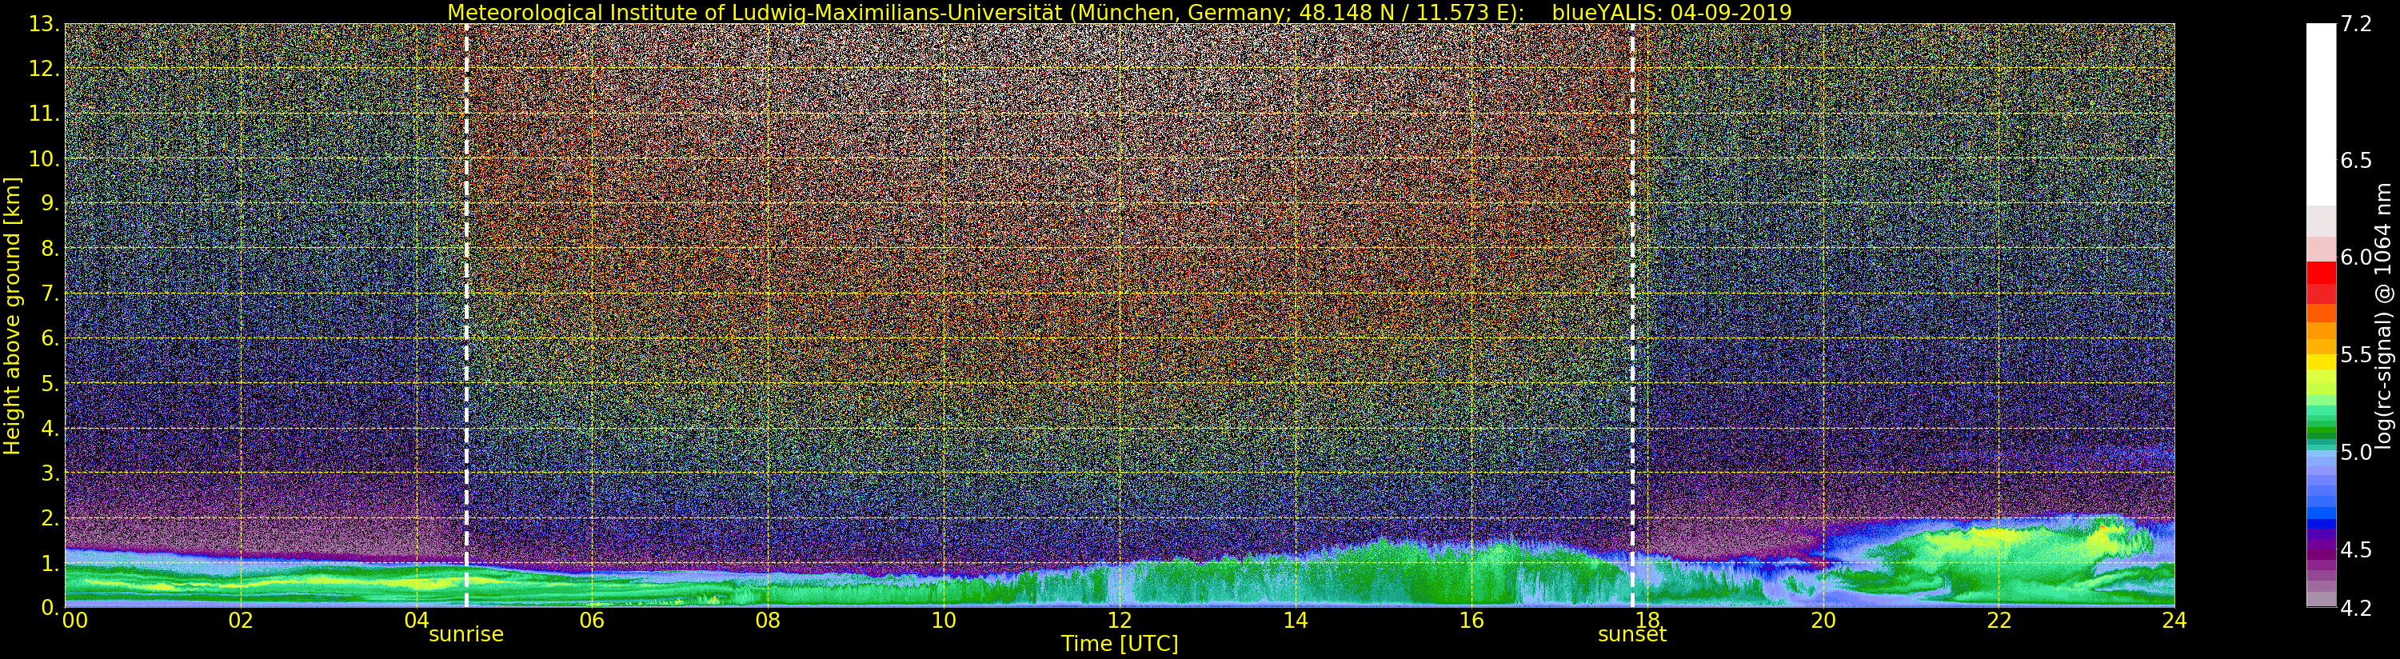Click the '6.0' colorbar scale value
Image resolution: width=2400 pixels, height=659 pixels.
point(2356,258)
